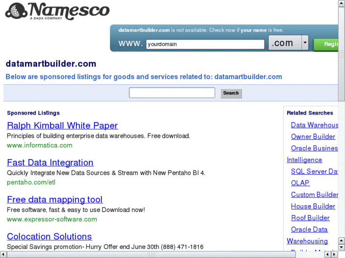
Task: Visit pentaho.com/etl green link
Action: tap(31, 182)
